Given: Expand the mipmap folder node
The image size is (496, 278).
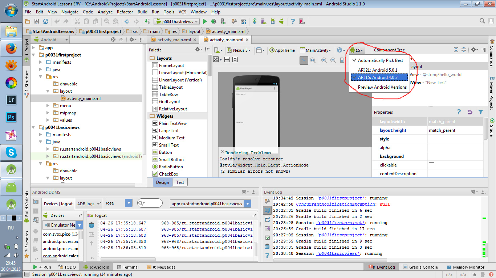Looking at the screenshot, I should (48, 113).
